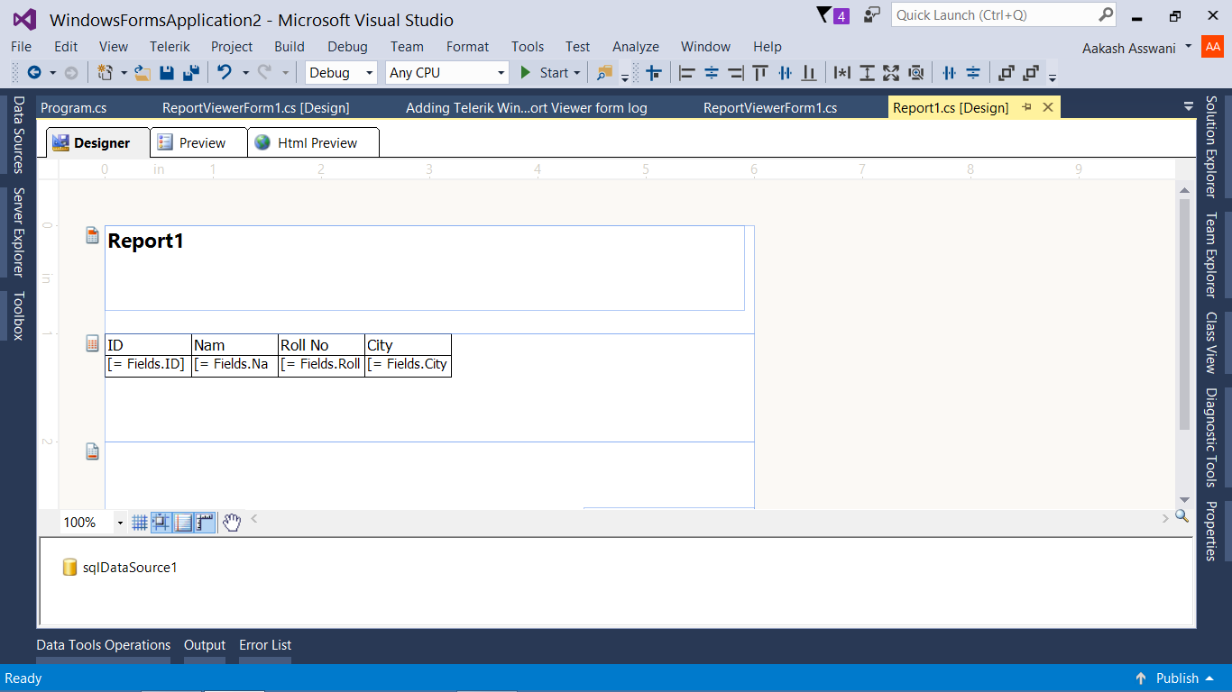Switch to the Preview tab
1232x692 pixels.
(198, 142)
